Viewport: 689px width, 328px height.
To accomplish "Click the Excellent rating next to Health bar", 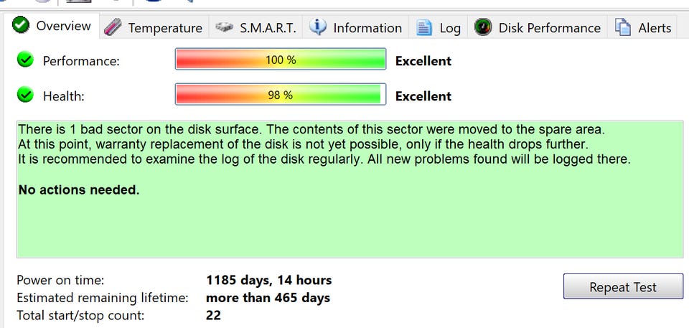I will [x=423, y=96].
